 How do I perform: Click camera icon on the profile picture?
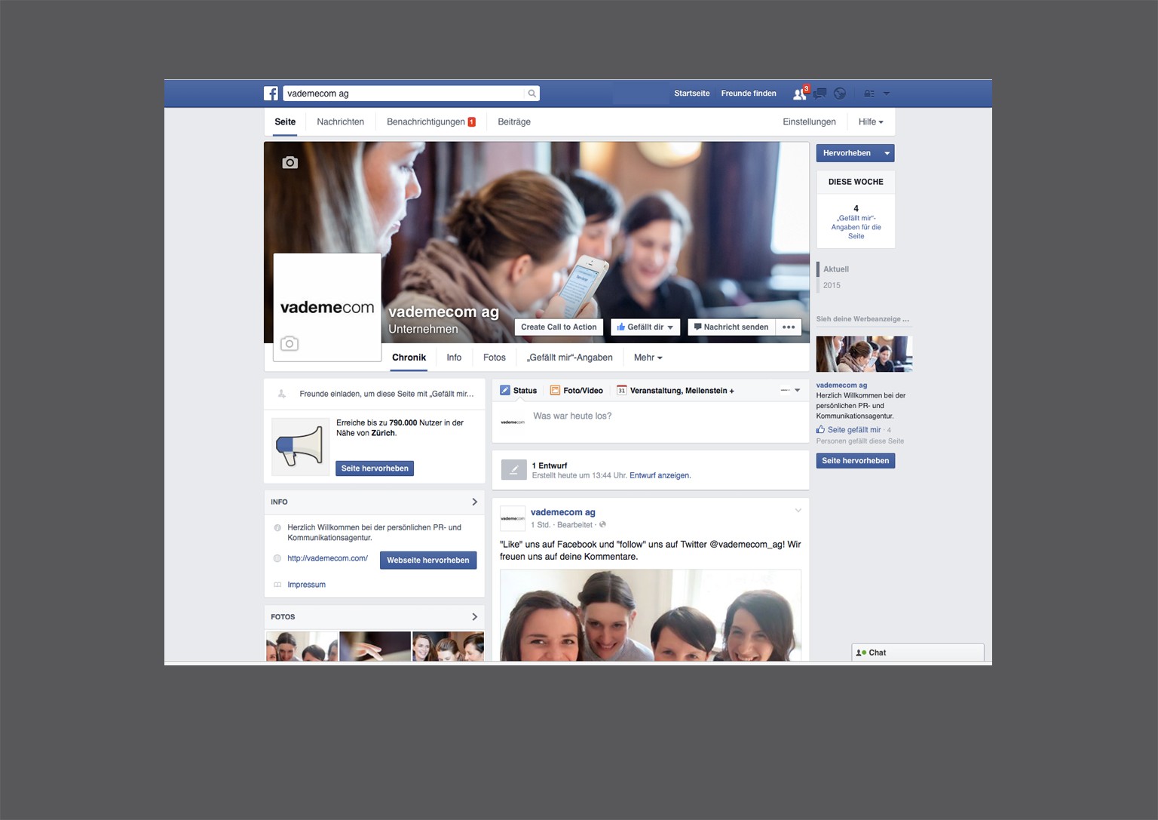click(289, 344)
